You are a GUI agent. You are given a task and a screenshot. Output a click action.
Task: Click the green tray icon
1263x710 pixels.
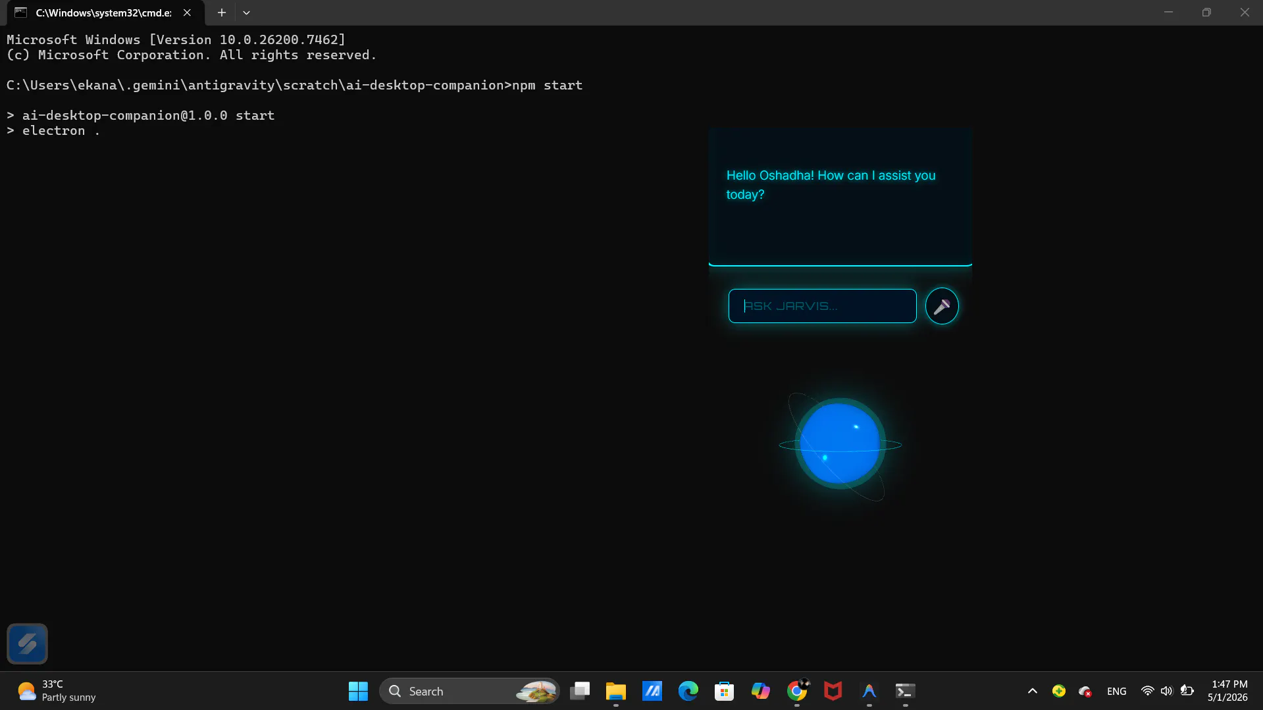1059,691
